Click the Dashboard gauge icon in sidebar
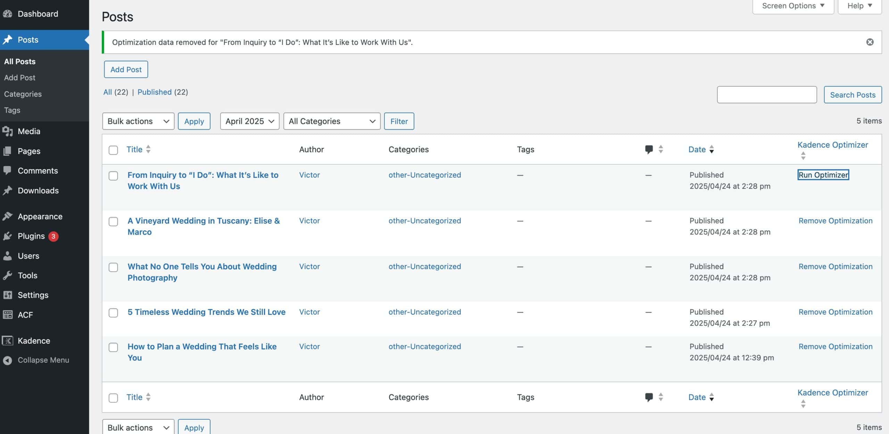This screenshot has height=434, width=889. click(x=8, y=14)
